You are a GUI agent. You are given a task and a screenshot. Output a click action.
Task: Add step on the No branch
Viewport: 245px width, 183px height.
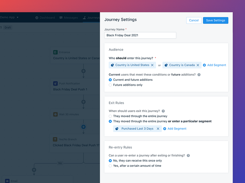point(34,170)
